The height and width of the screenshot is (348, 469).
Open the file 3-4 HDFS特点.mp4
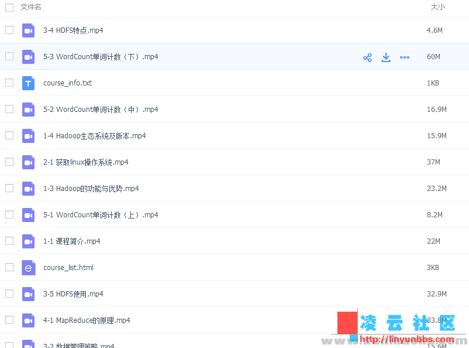pos(73,30)
